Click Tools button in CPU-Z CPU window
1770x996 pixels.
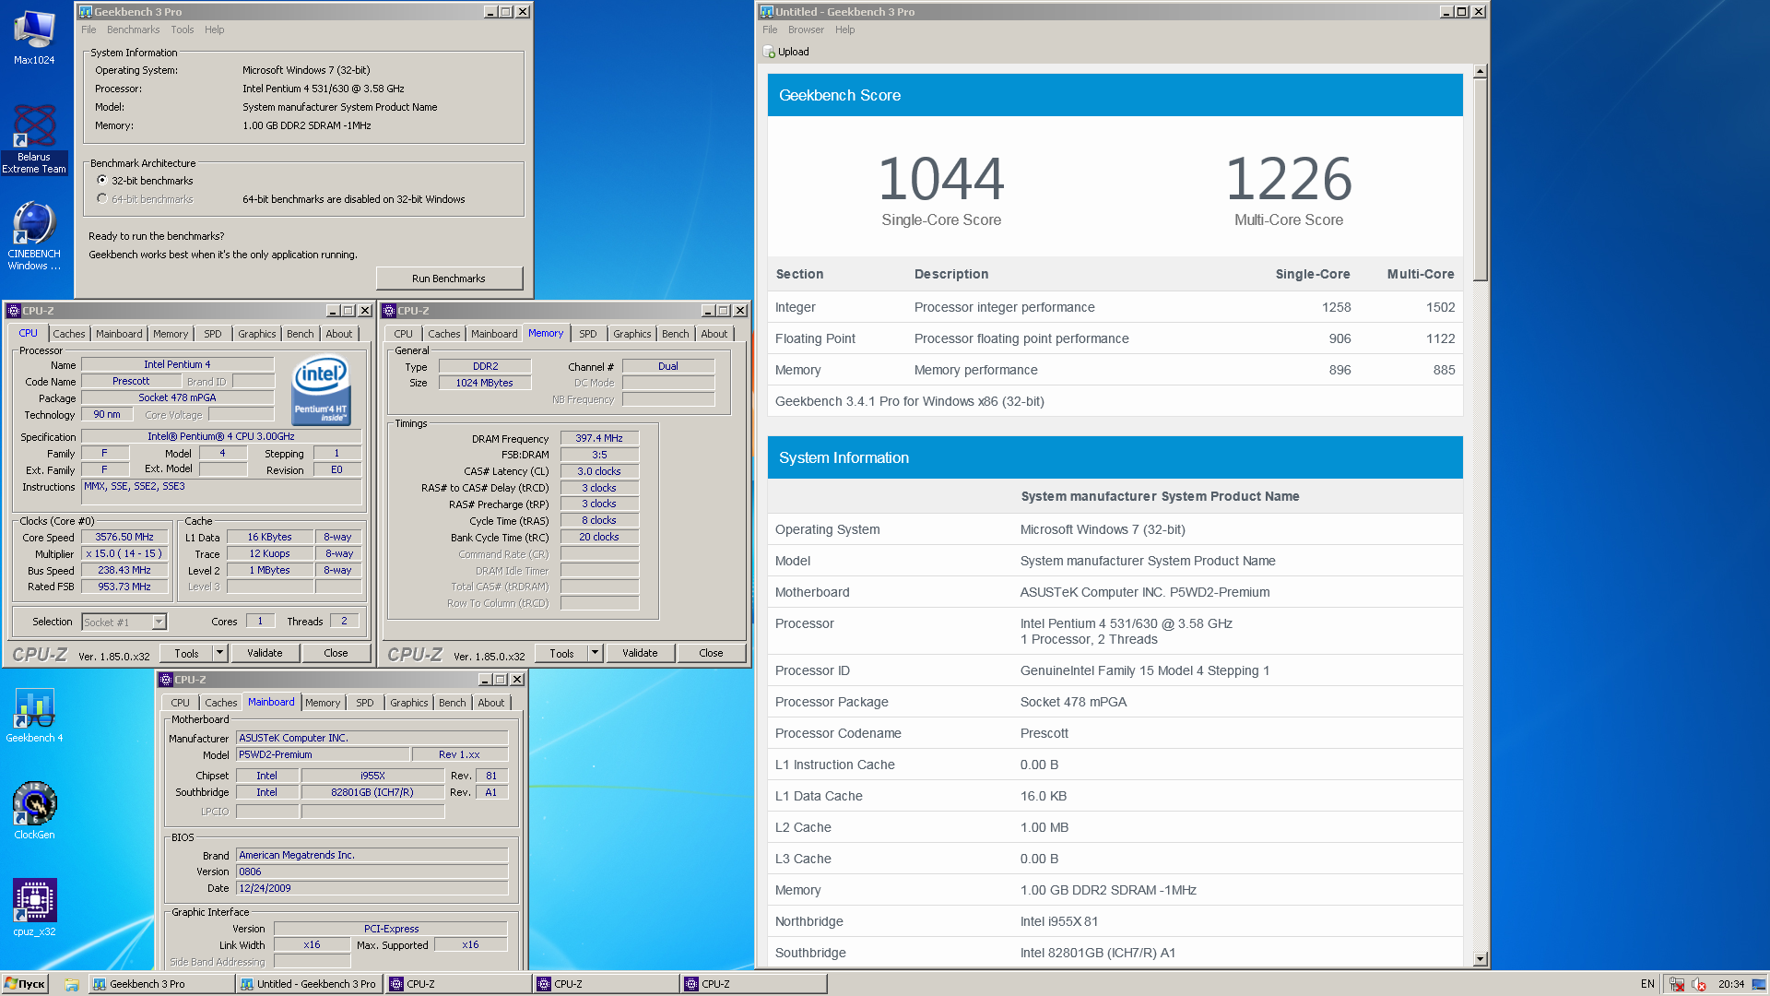(x=187, y=653)
